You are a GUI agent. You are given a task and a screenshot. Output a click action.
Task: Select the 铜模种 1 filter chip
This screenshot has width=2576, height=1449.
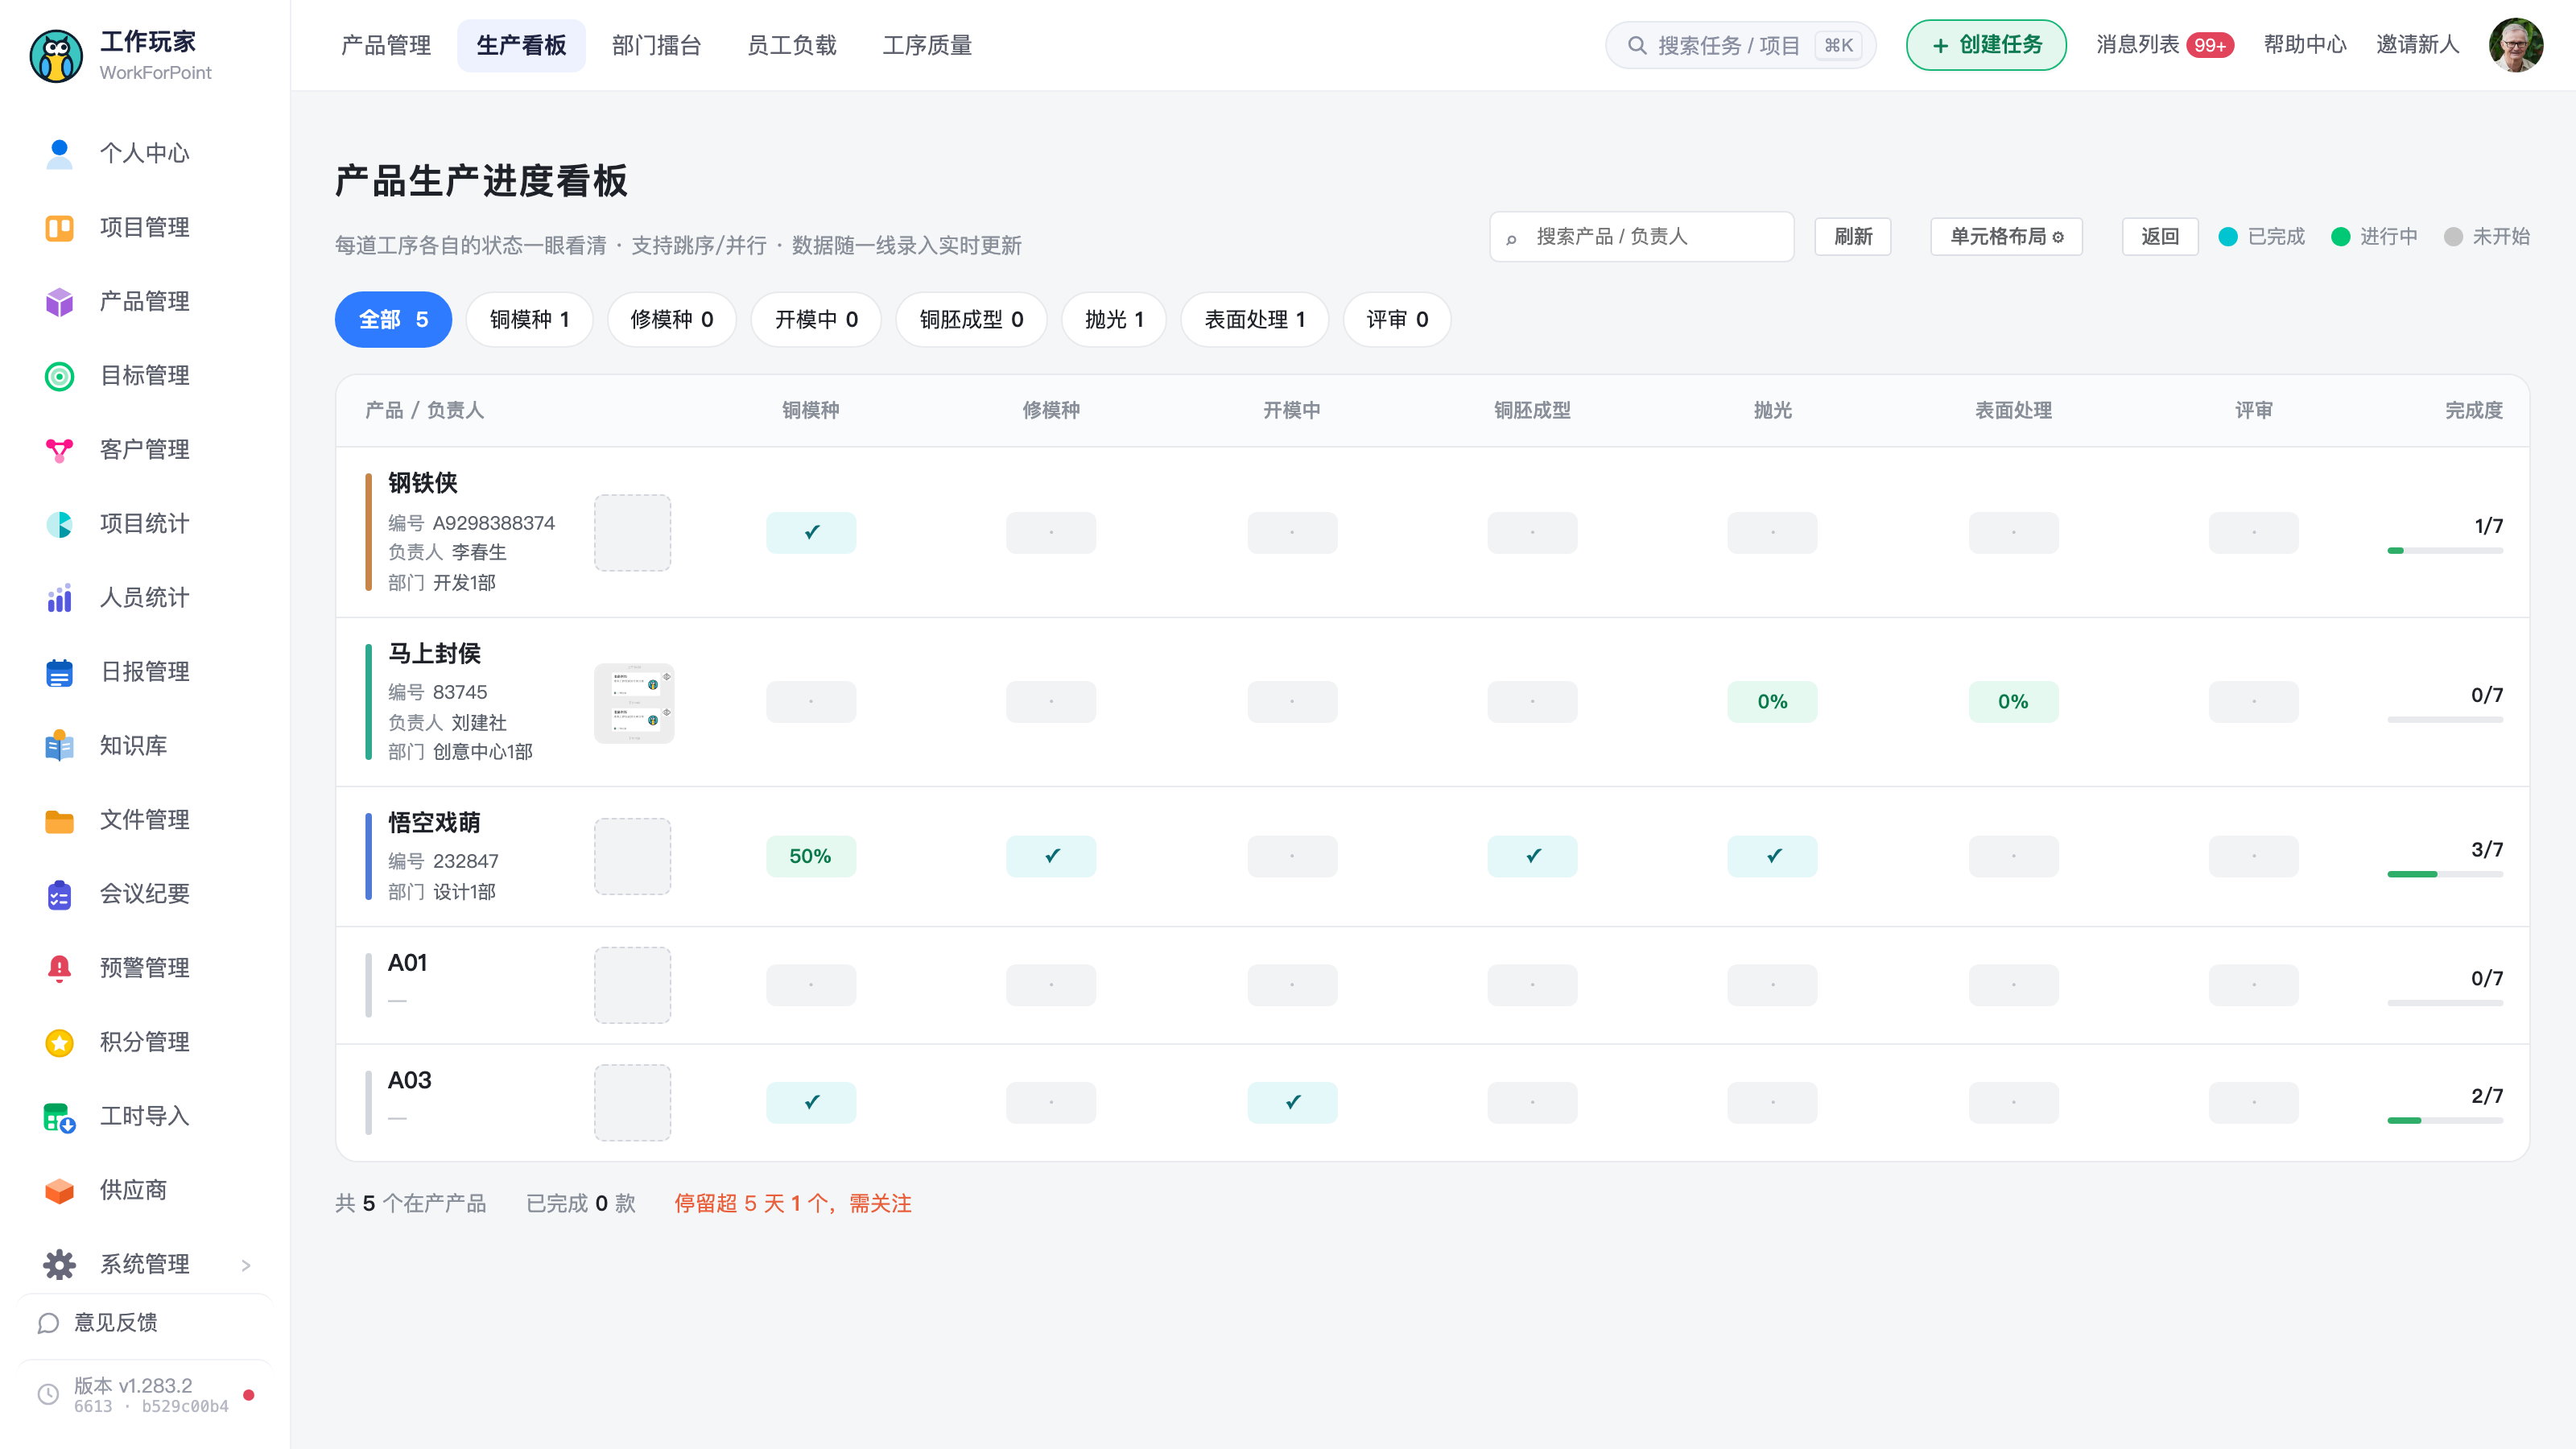pos(529,320)
